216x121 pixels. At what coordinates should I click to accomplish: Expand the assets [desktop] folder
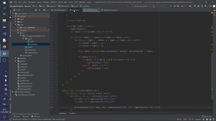pyautogui.click(x=18, y=28)
